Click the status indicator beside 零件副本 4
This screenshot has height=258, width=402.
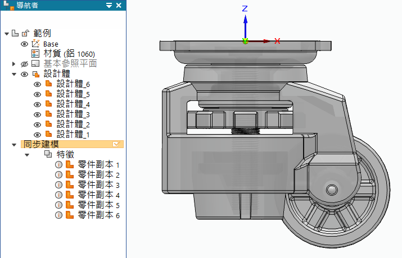(x=58, y=195)
